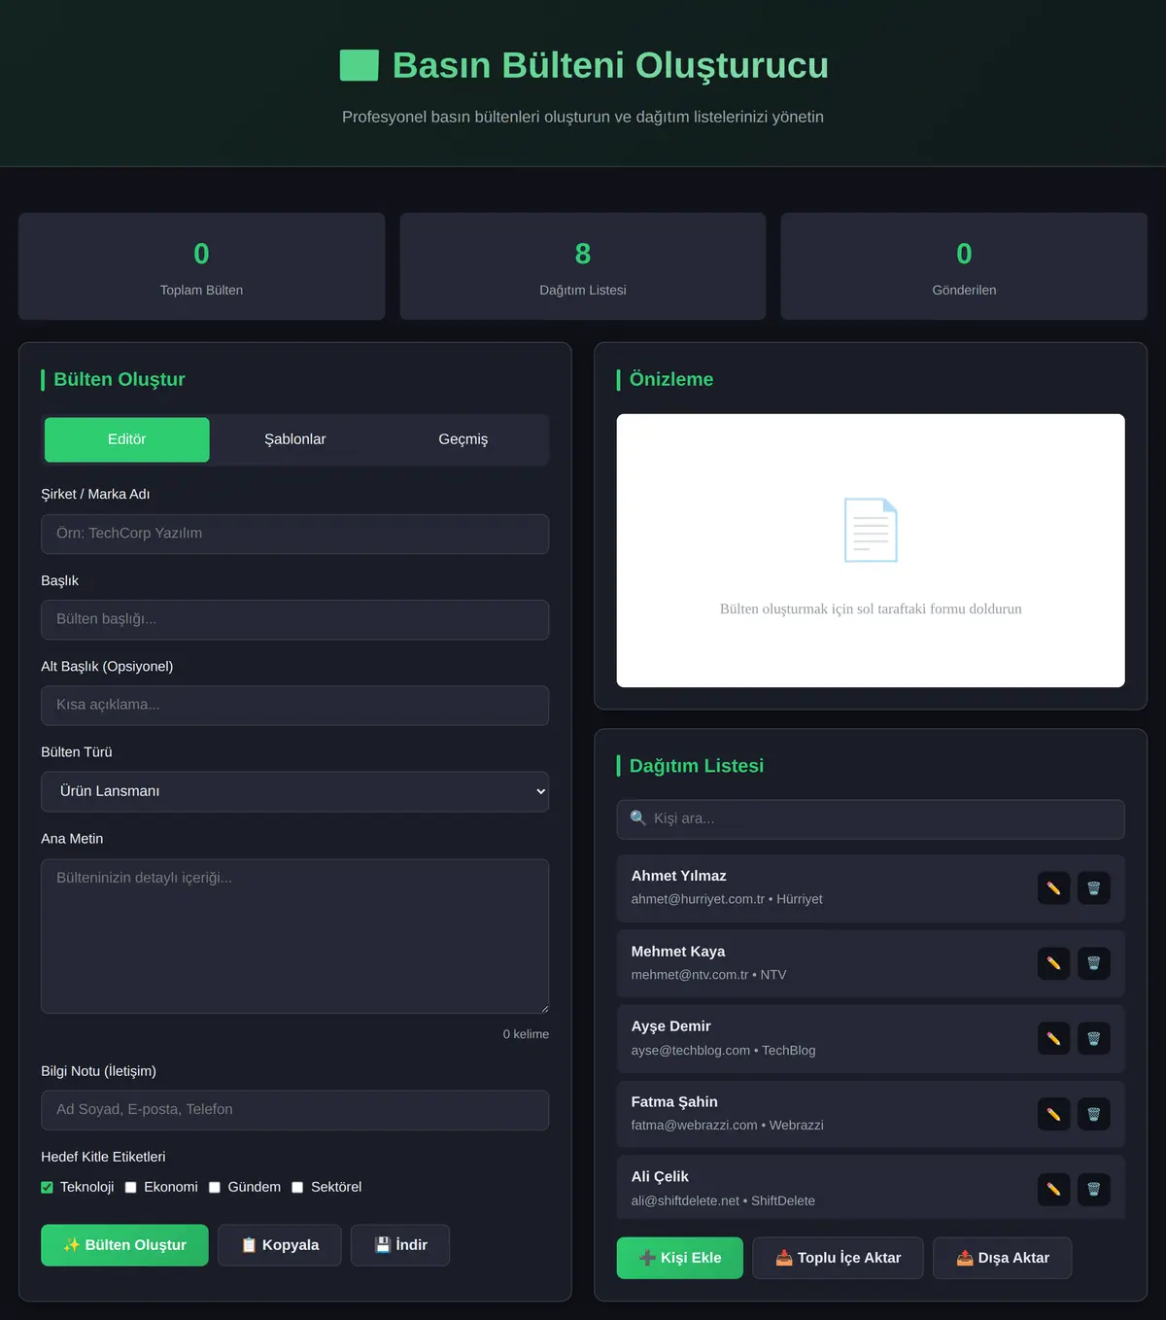Click the Dağıtım Listesi stat card showing 8
The image size is (1166, 1320).
pyautogui.click(x=583, y=266)
